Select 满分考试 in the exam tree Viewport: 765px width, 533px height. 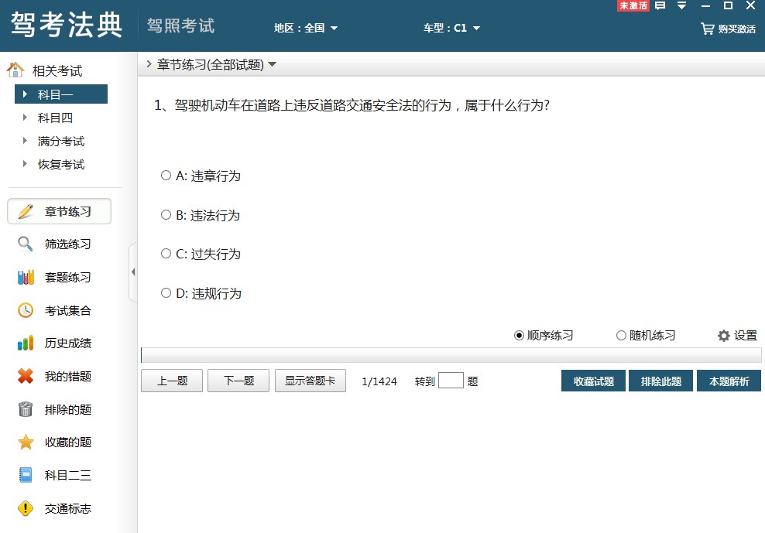tap(60, 141)
